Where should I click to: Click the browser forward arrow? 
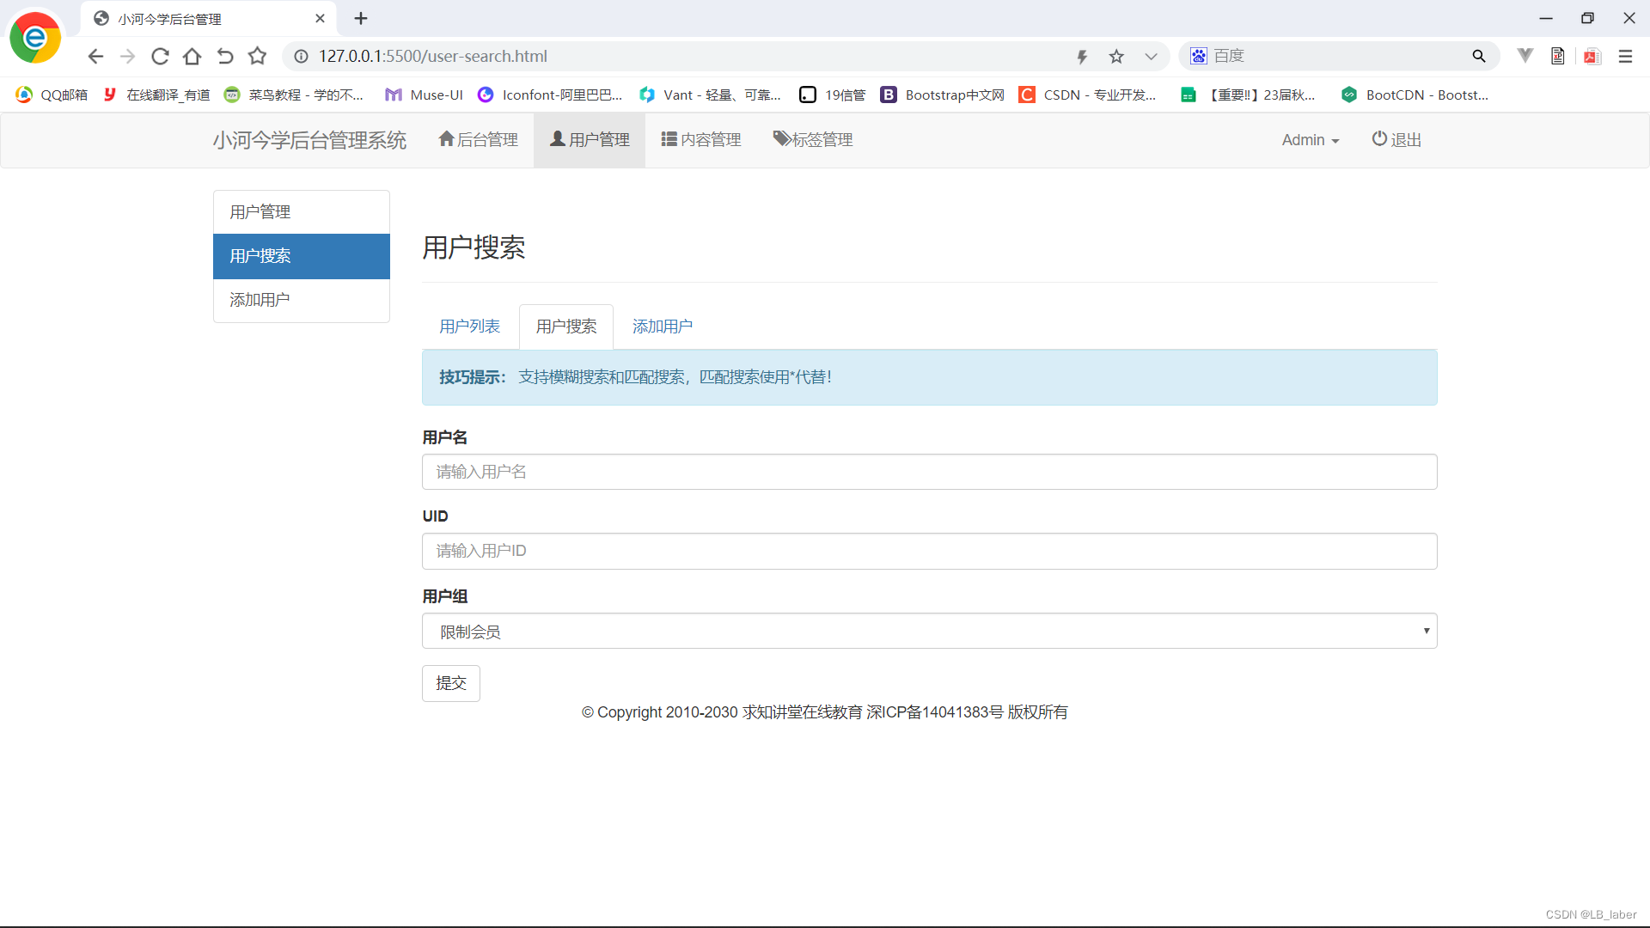point(127,57)
